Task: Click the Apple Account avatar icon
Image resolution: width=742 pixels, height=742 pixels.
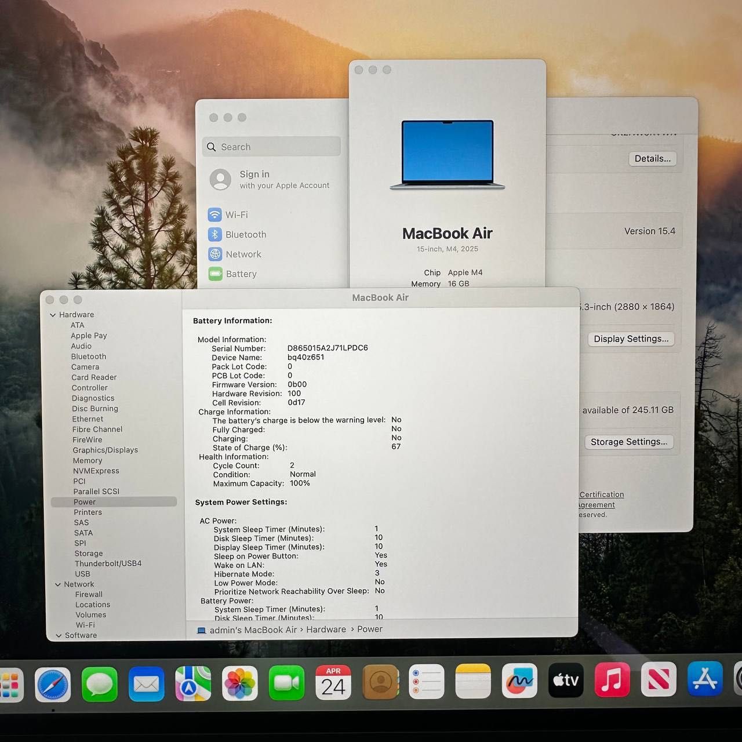Action: click(220, 179)
